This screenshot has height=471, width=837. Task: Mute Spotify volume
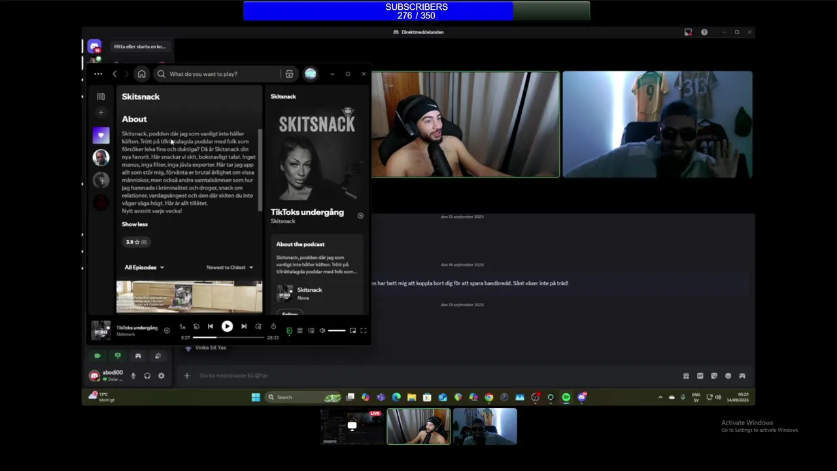point(322,330)
